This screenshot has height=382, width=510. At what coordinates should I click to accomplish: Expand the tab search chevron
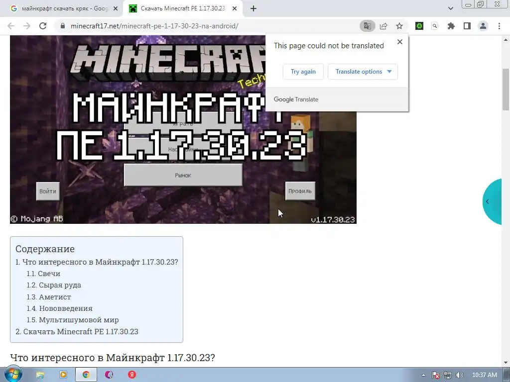[450, 9]
